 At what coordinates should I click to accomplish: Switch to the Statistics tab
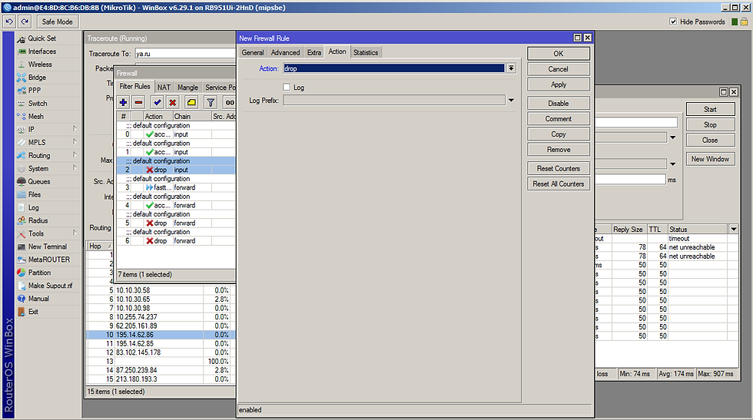pos(366,52)
